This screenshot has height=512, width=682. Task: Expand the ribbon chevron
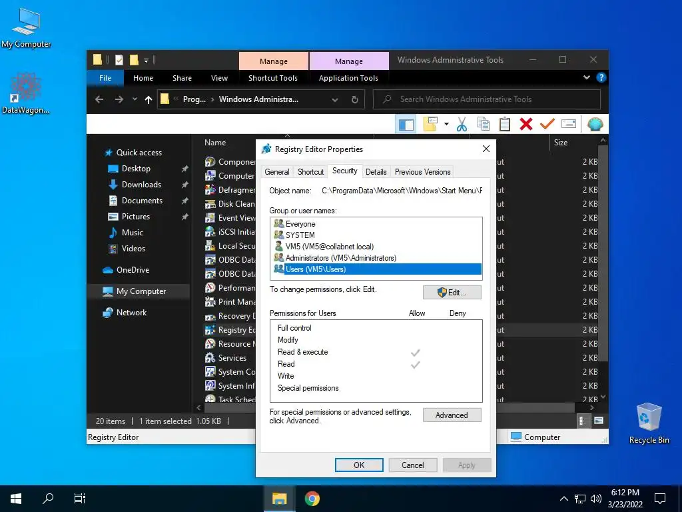(x=586, y=77)
